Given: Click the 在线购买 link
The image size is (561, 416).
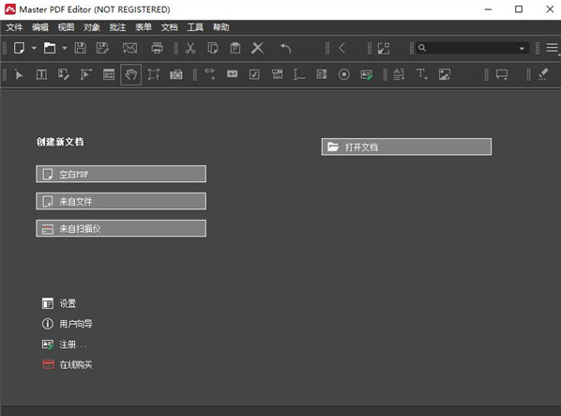Looking at the screenshot, I should point(75,364).
